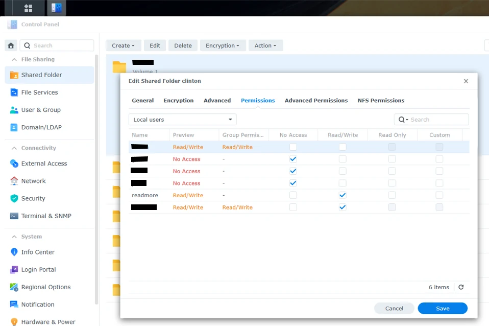Open the Action dropdown menu
489x326 pixels.
pyautogui.click(x=265, y=45)
